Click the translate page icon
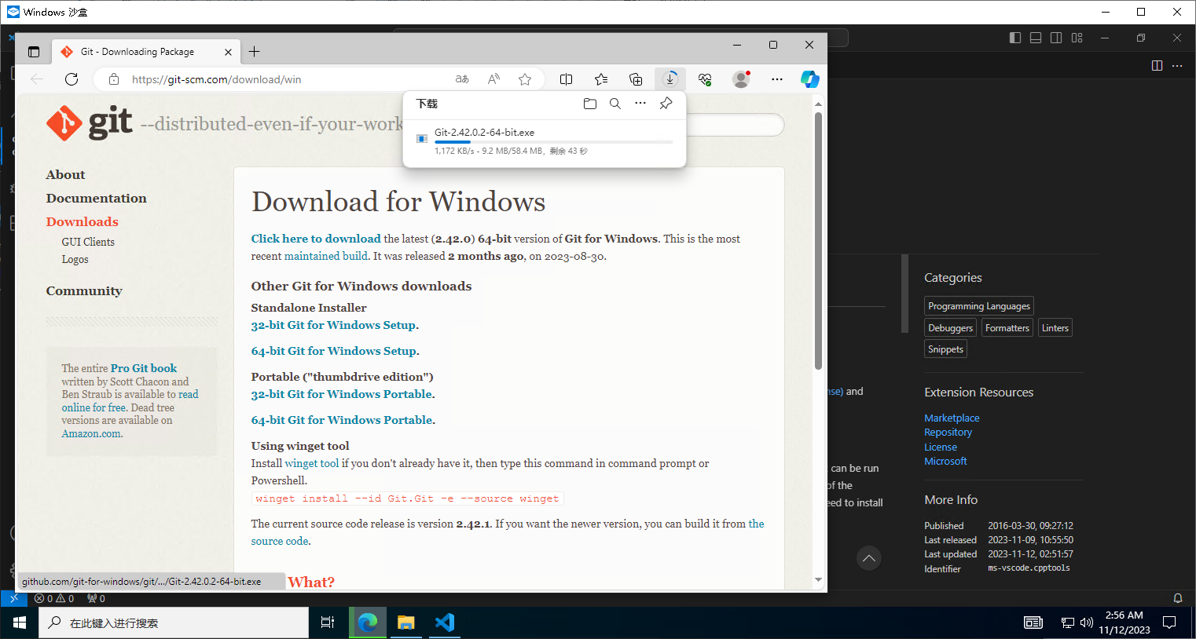 [462, 79]
